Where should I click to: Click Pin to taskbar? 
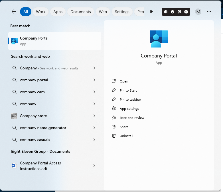[130, 100]
